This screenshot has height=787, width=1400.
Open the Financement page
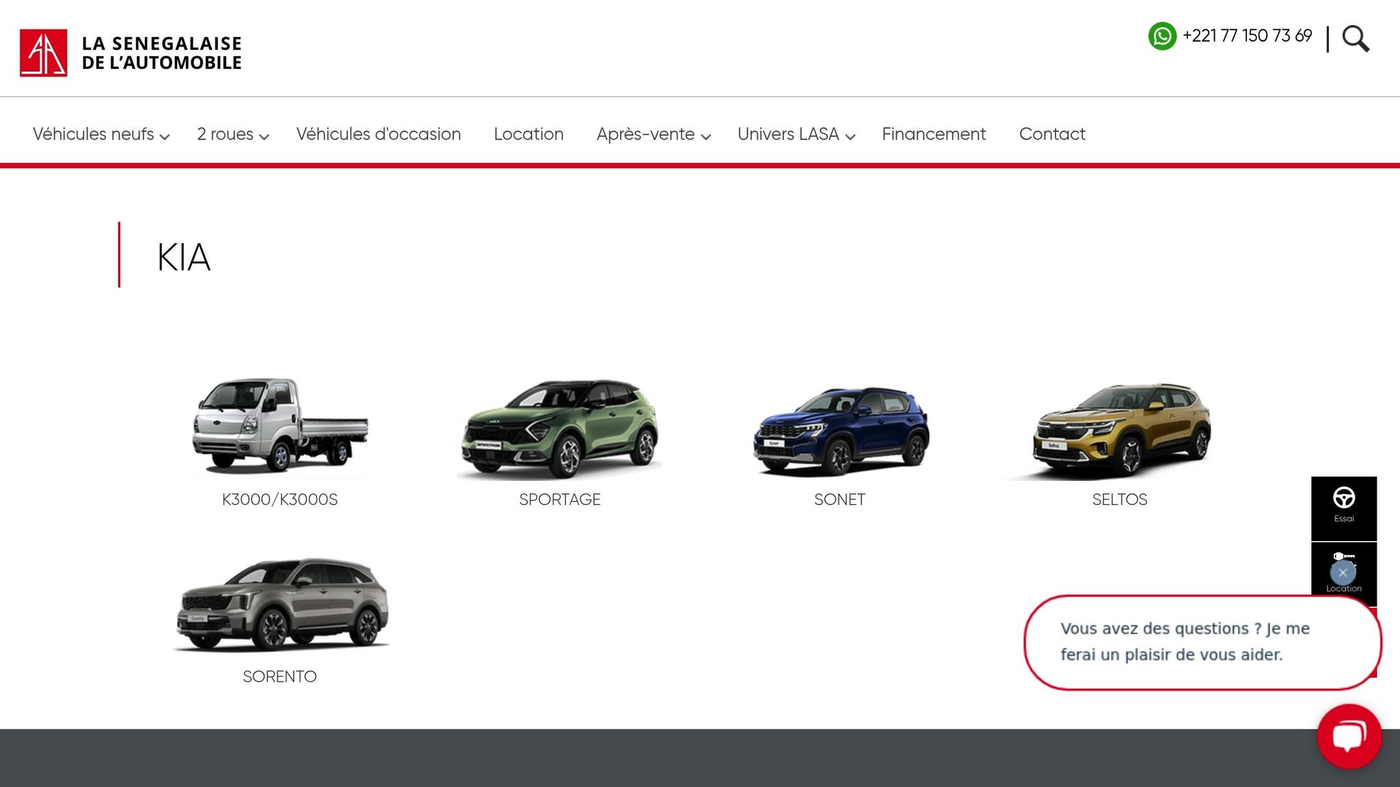point(934,134)
